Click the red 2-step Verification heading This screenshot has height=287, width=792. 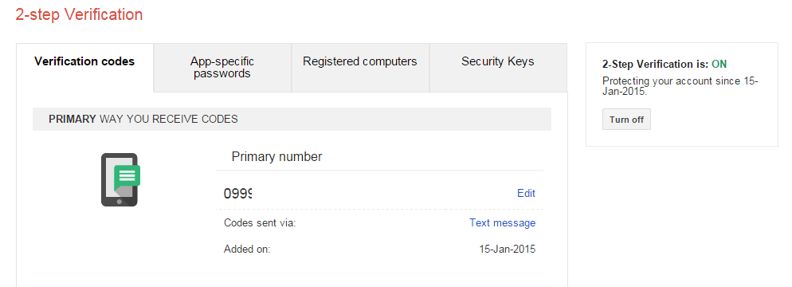[80, 14]
